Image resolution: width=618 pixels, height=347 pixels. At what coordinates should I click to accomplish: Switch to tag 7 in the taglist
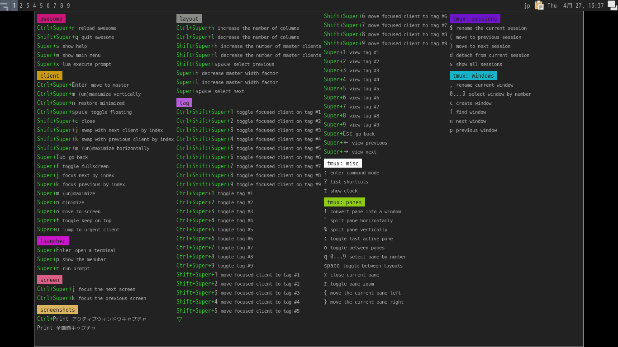tap(55, 5)
